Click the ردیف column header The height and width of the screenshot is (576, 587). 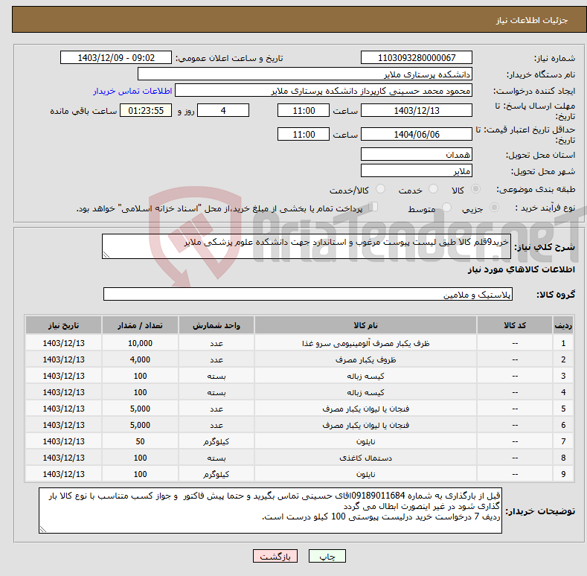coord(563,325)
